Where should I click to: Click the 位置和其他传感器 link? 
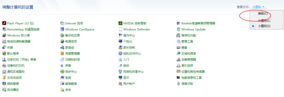[x=193, y=72]
